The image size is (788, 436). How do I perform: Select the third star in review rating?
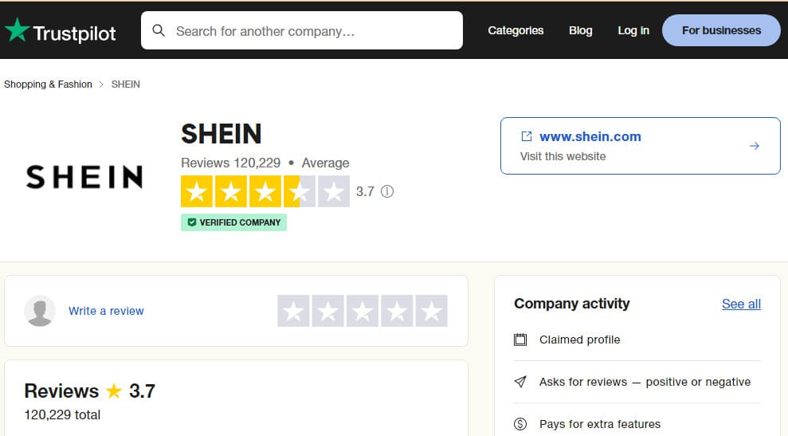coord(363,311)
